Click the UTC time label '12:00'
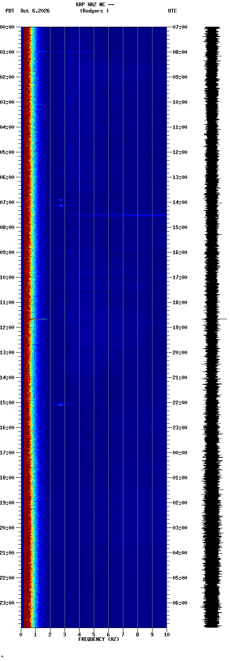 (x=180, y=152)
